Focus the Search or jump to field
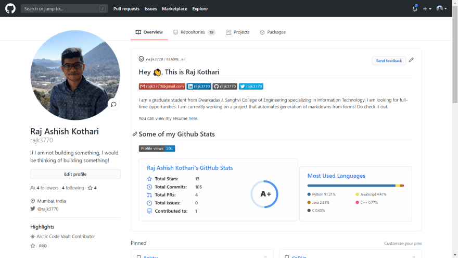 click(64, 9)
